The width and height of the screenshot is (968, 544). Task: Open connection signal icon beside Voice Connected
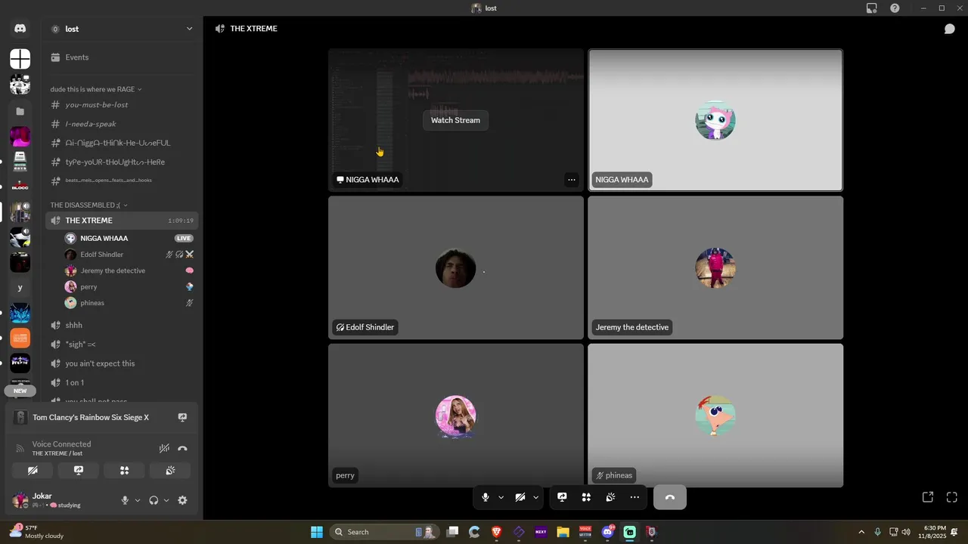tap(20, 448)
